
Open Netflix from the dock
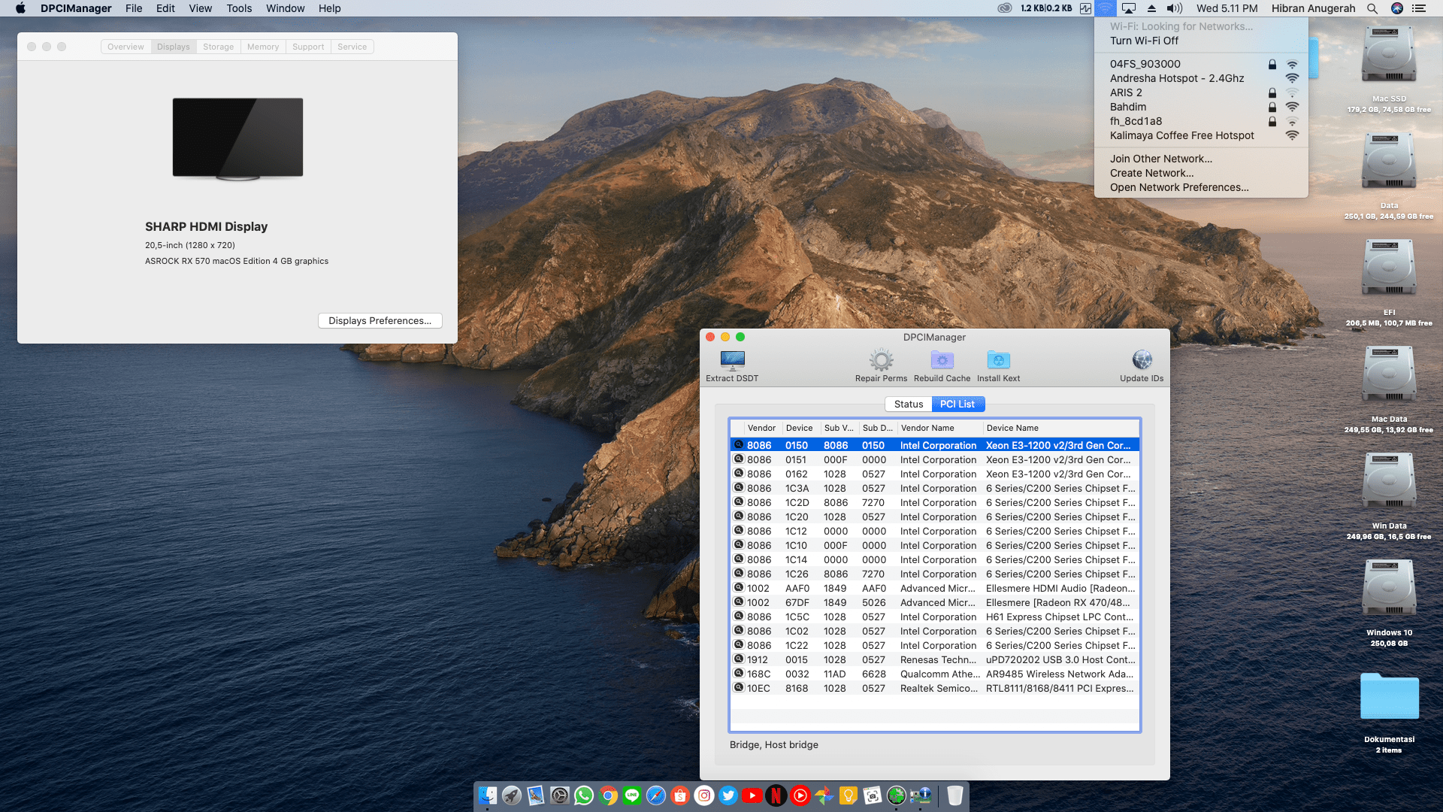coord(776,795)
